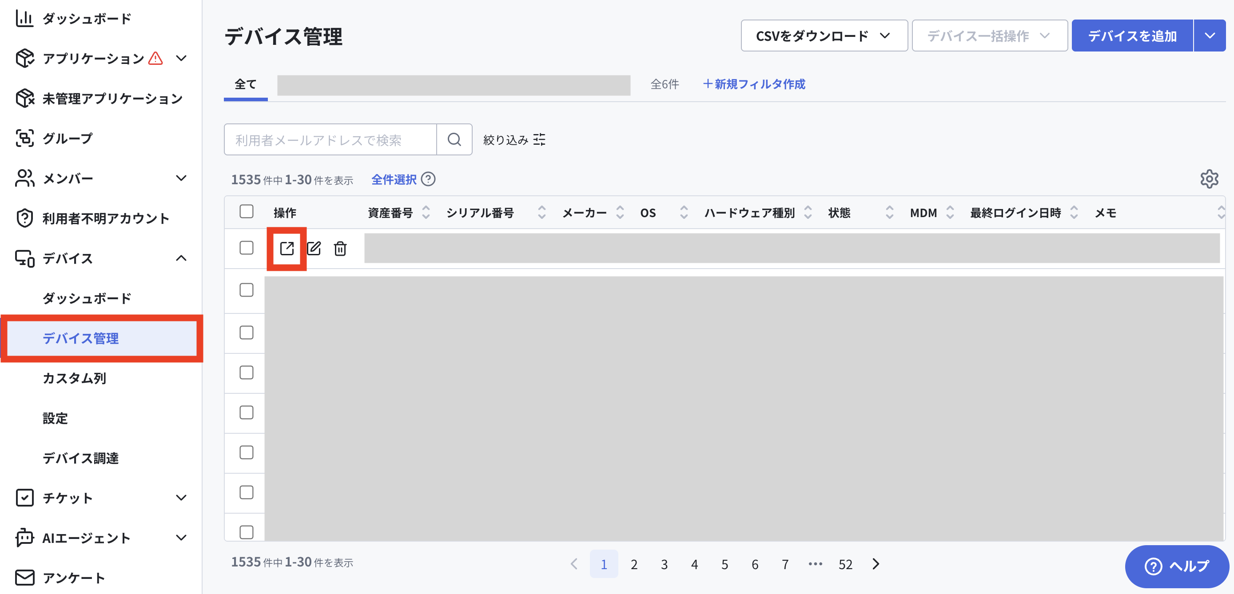Open デバイス submenu ダッシュボード
1234x594 pixels.
87,298
